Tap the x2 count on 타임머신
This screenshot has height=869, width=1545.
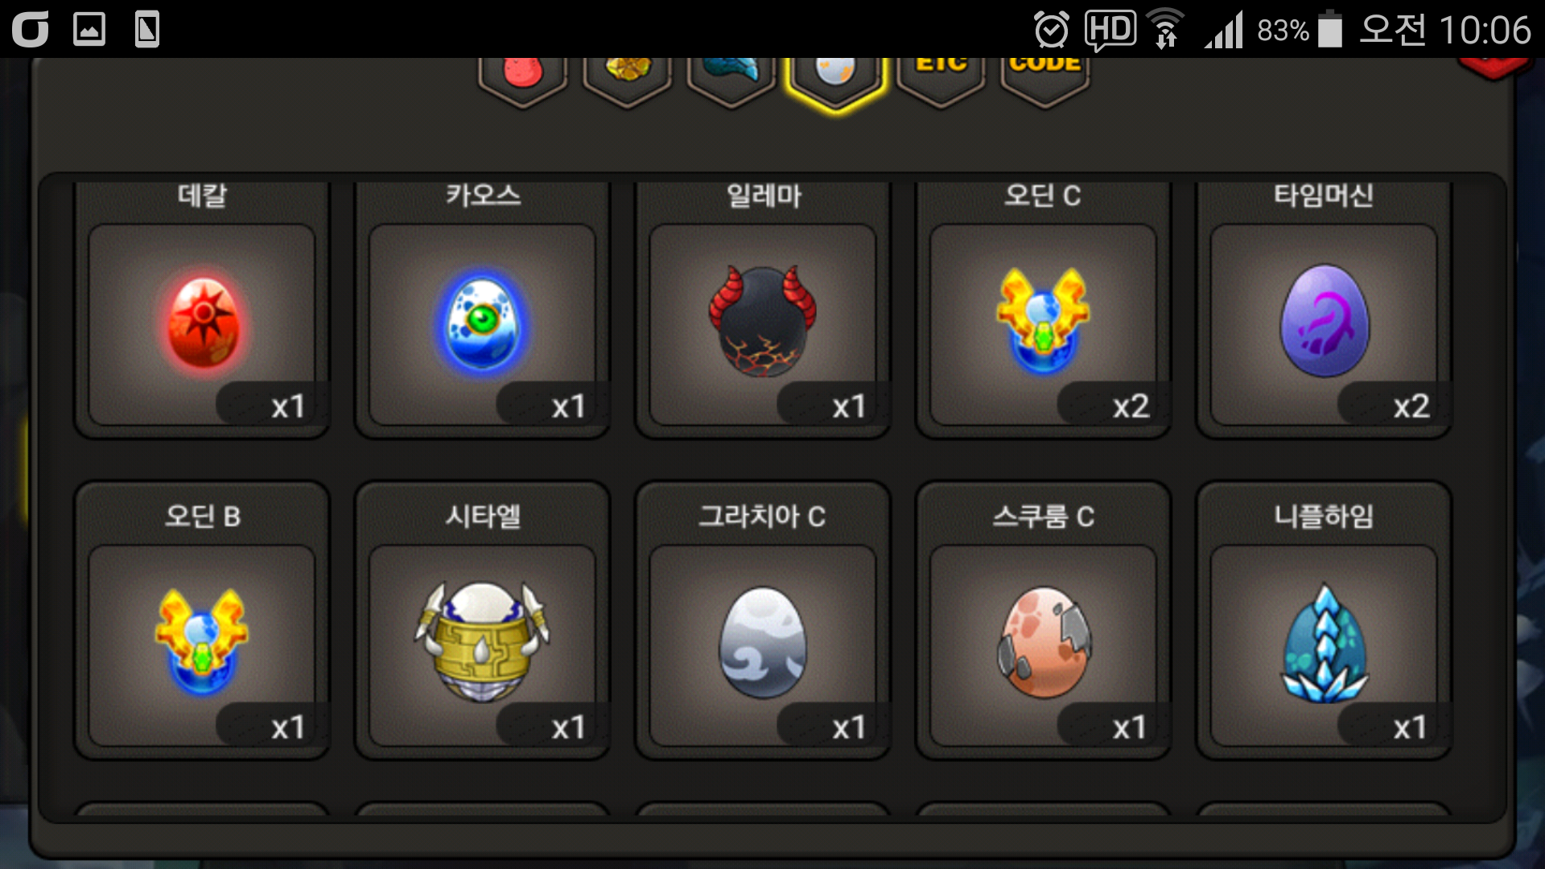pos(1411,406)
